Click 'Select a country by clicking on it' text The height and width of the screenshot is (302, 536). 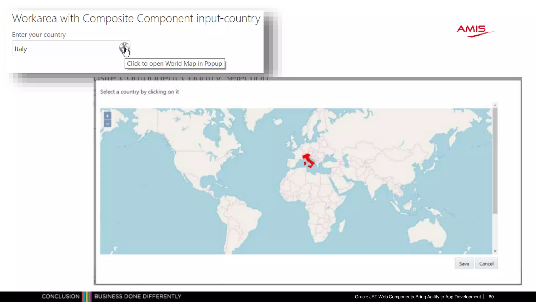pyautogui.click(x=139, y=92)
